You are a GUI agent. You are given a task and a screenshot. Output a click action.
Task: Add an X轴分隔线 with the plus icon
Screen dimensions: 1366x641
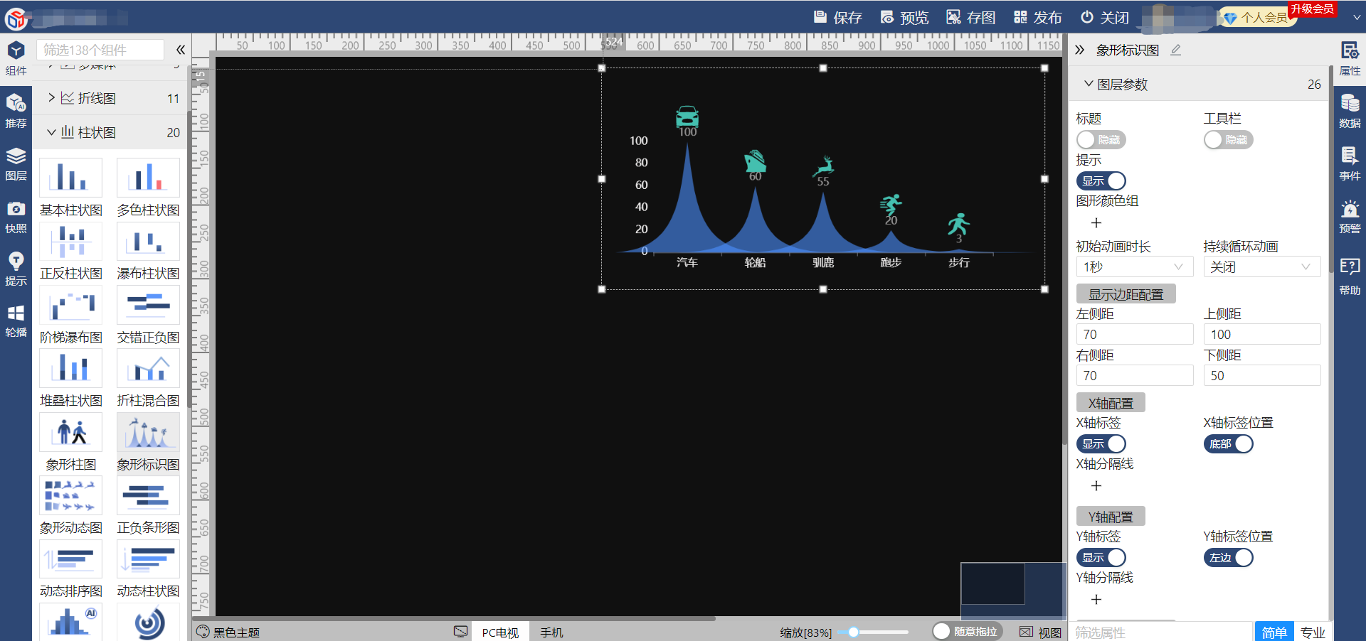(x=1096, y=486)
